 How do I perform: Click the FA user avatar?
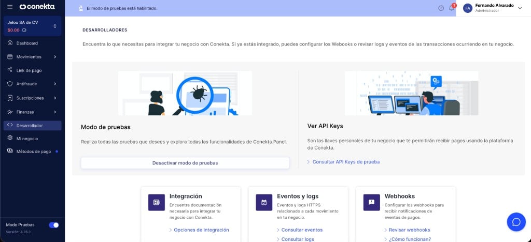tap(468, 8)
